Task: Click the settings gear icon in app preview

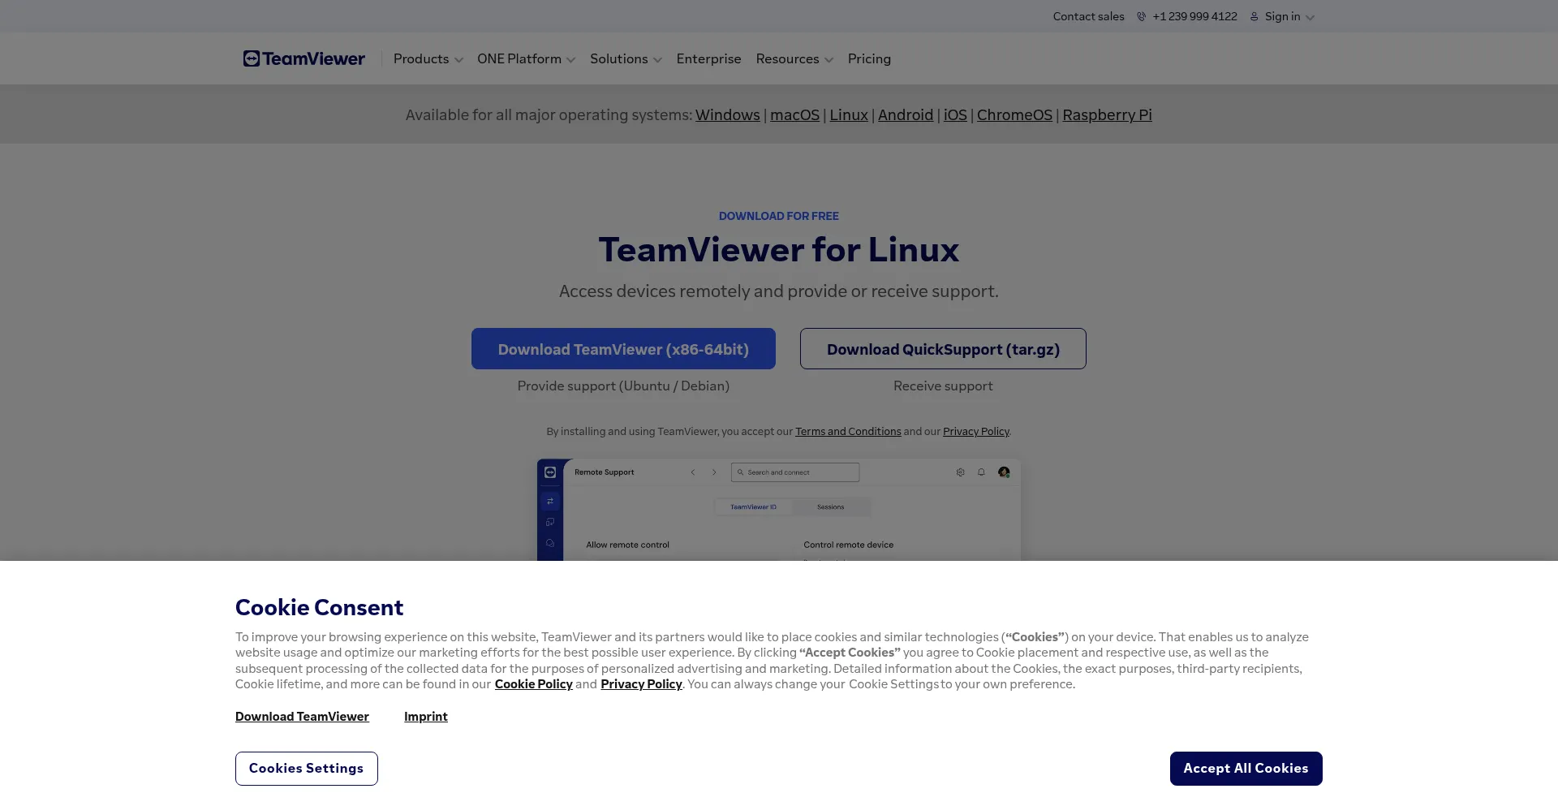Action: coord(960,472)
